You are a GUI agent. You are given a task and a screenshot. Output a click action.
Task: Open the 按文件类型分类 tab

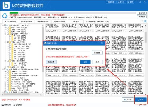coord(26,22)
